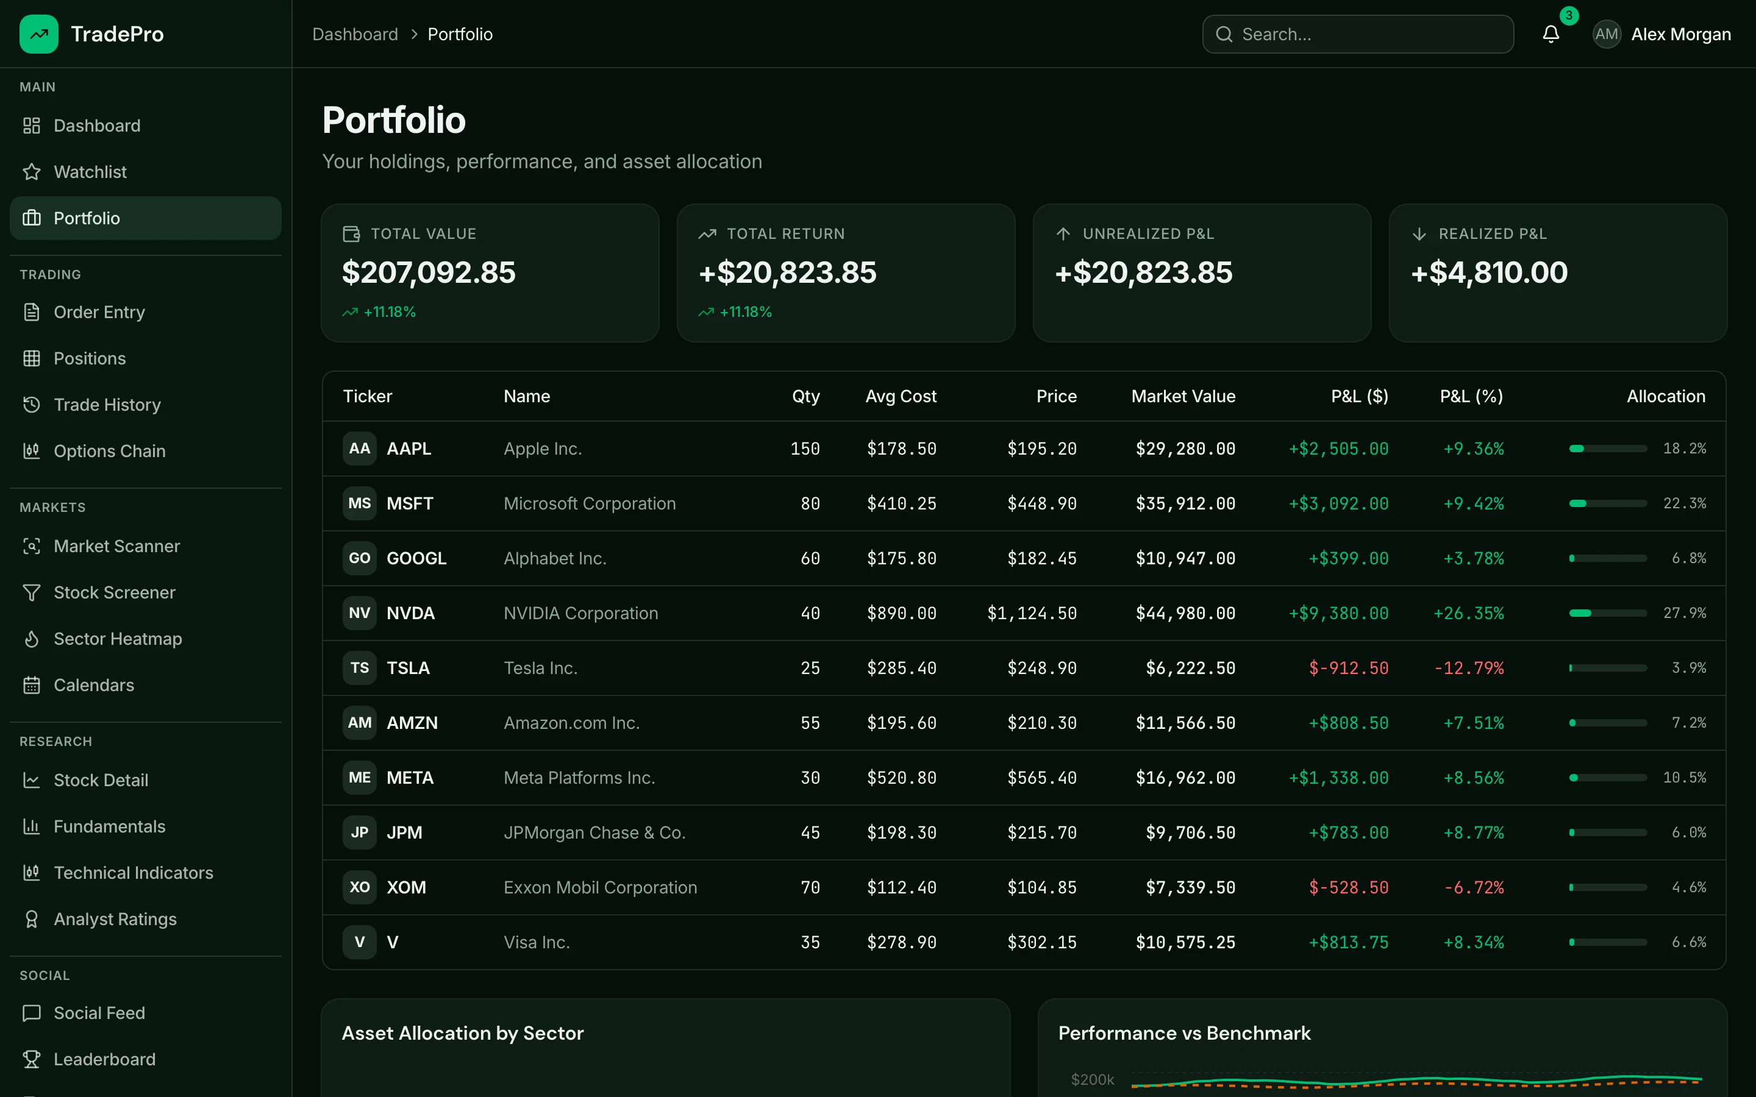Click the Options Chain candlestick icon
This screenshot has width=1756, height=1097.
click(31, 451)
